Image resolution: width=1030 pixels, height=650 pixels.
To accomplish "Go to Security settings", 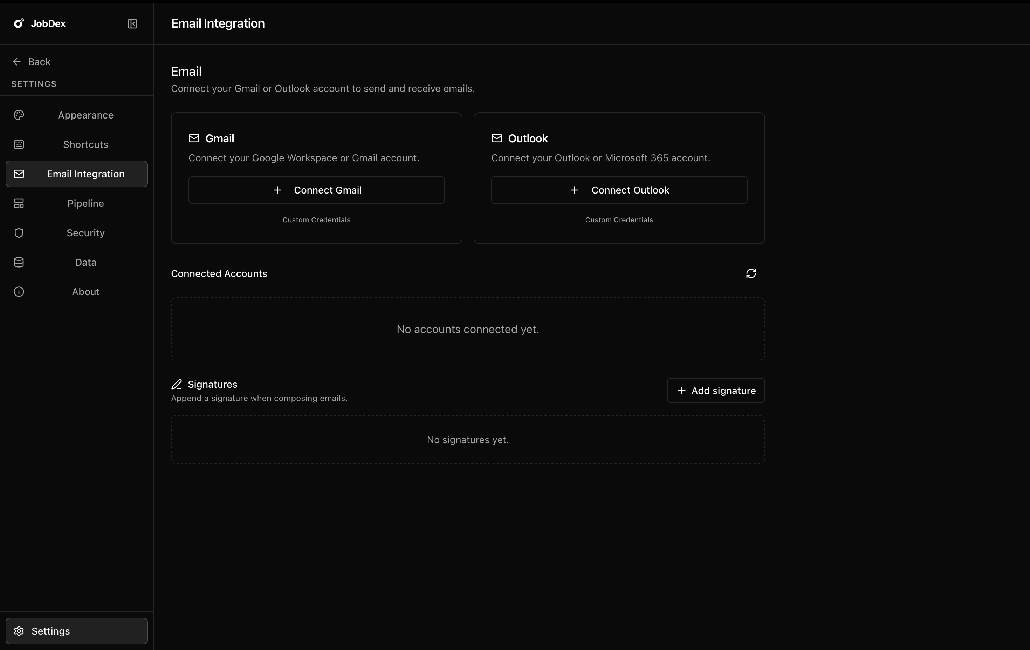I will tap(77, 233).
